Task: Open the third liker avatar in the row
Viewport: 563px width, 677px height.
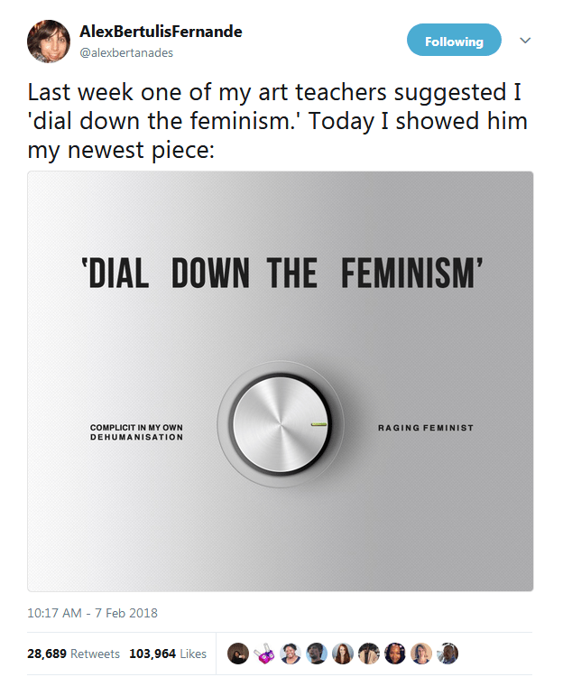Action: coord(291,654)
